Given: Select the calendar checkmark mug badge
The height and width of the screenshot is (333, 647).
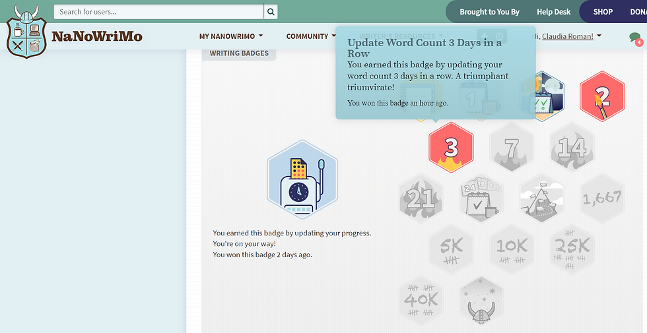Looking at the screenshot, I should tap(481, 198).
